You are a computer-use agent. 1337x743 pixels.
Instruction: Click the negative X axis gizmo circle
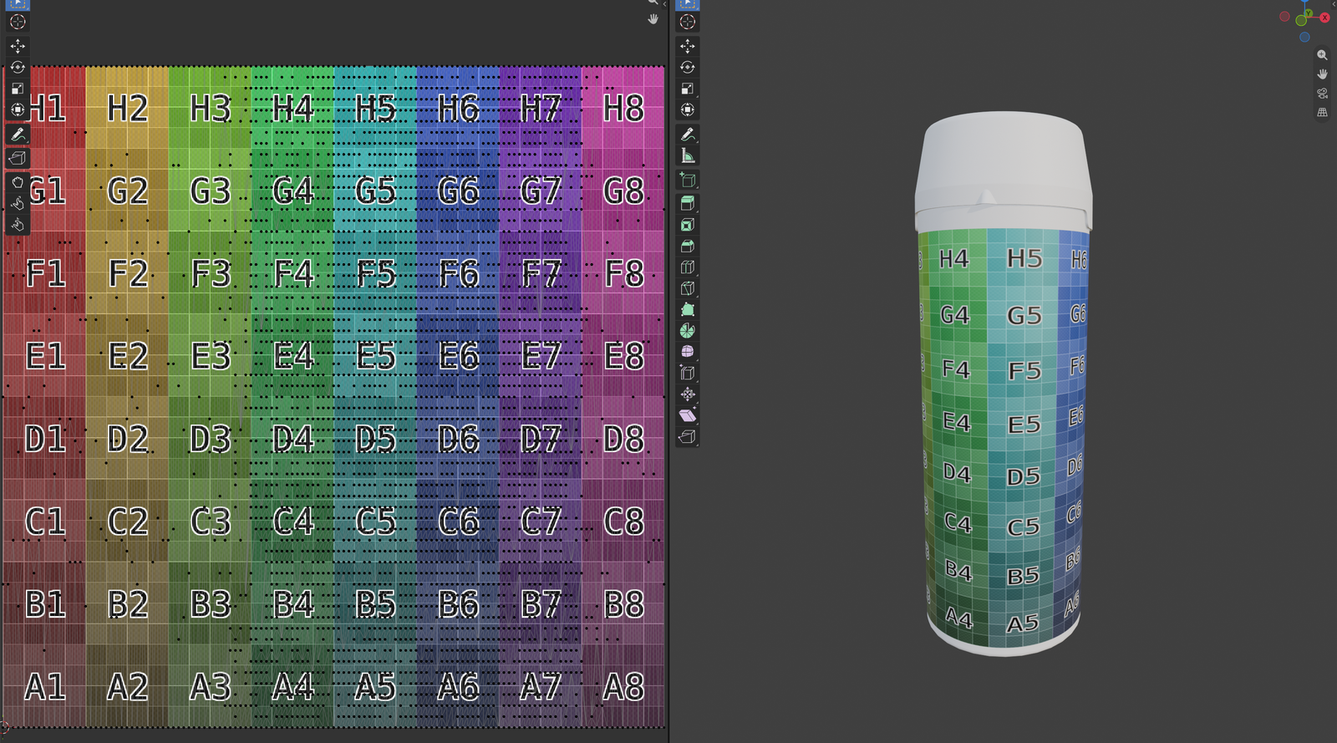(x=1284, y=17)
